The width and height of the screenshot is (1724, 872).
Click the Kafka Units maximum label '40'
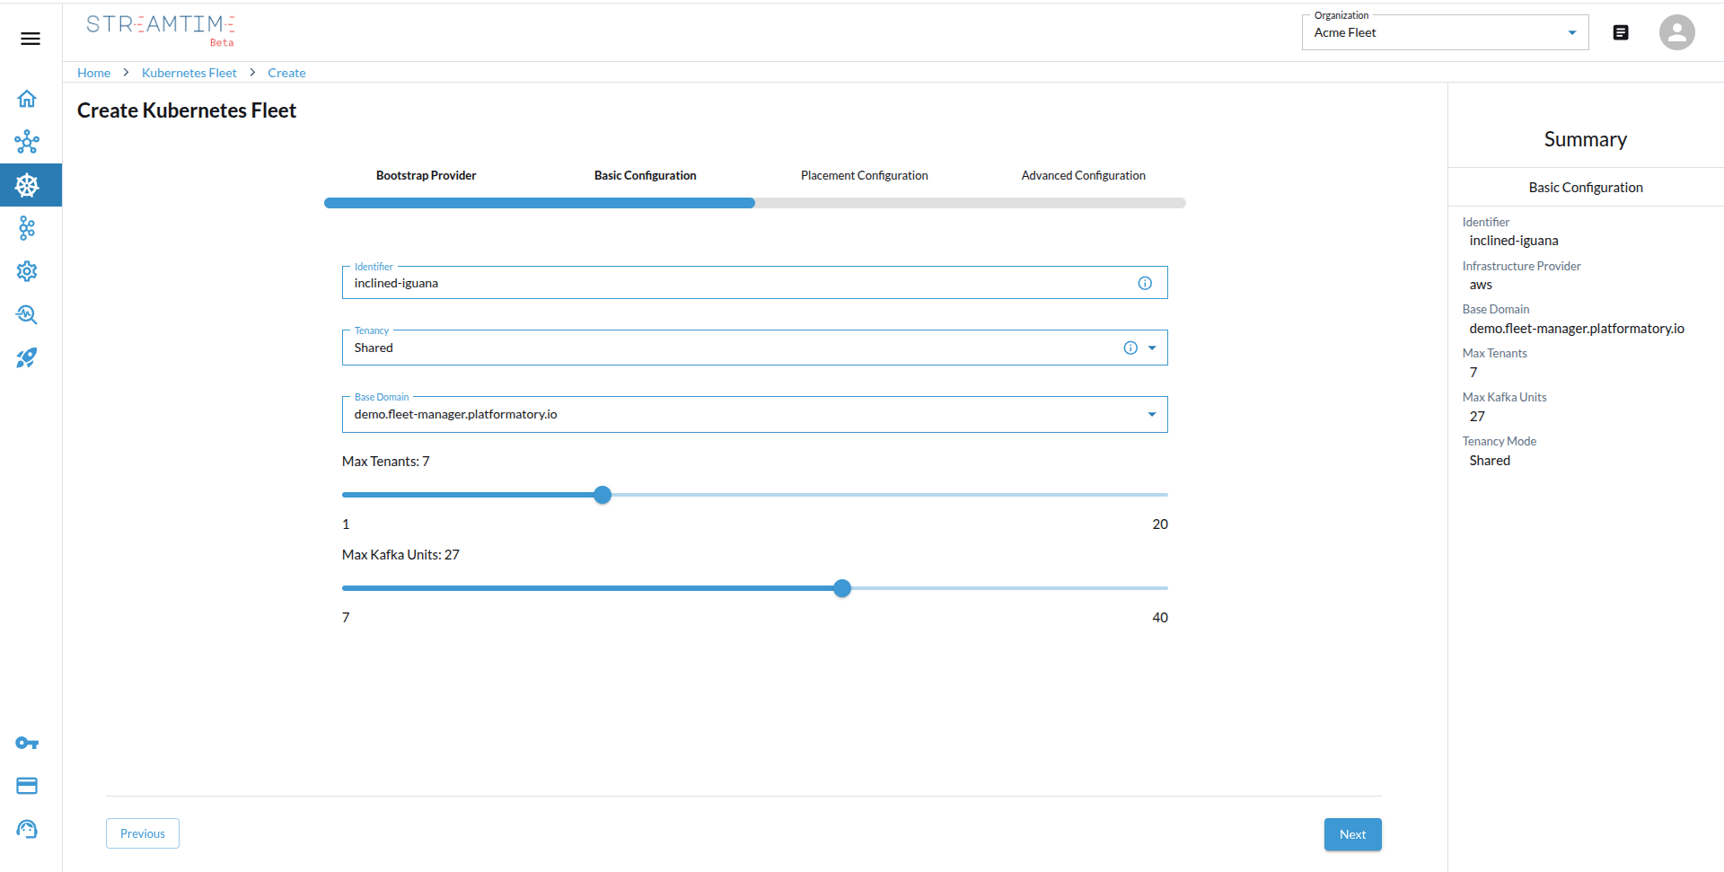click(1160, 618)
